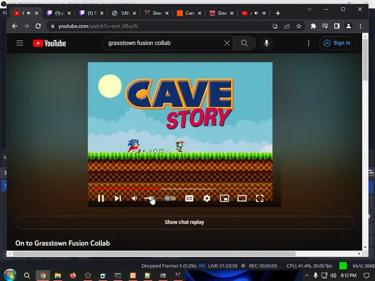Open the YouTube hamburger guide menu

tap(20, 43)
